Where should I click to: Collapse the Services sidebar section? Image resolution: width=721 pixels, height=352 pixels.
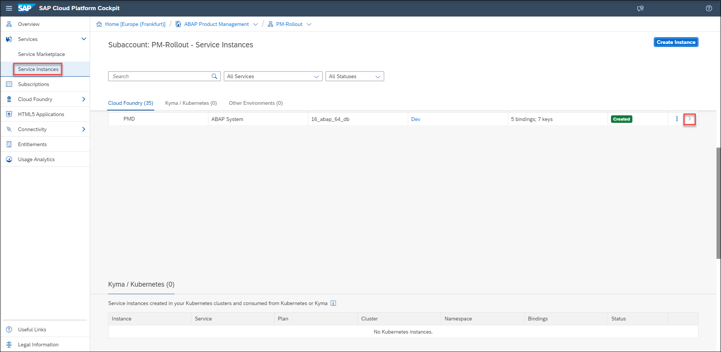84,39
